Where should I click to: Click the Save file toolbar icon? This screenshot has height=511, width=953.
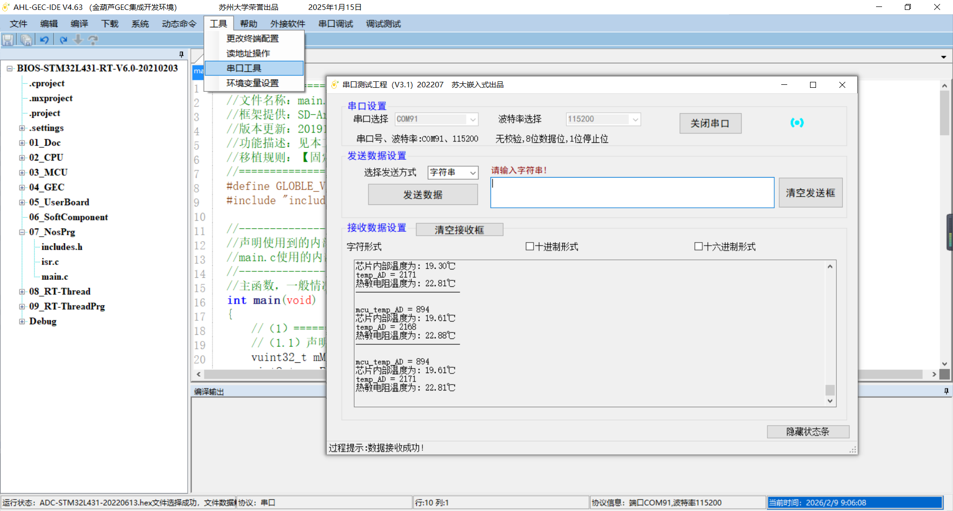pos(8,40)
